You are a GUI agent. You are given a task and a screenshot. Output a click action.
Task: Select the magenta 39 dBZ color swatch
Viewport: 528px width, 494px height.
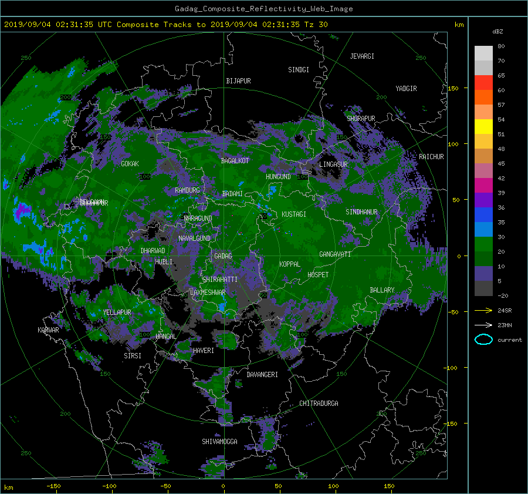[483, 185]
